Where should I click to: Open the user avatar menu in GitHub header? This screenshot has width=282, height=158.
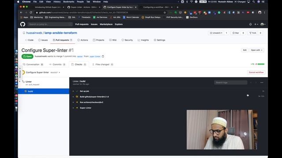point(263,24)
